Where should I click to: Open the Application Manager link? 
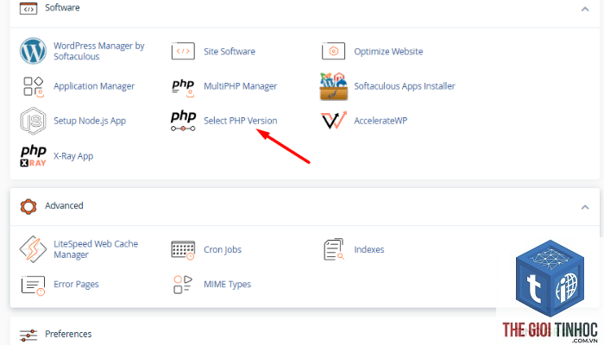[94, 86]
